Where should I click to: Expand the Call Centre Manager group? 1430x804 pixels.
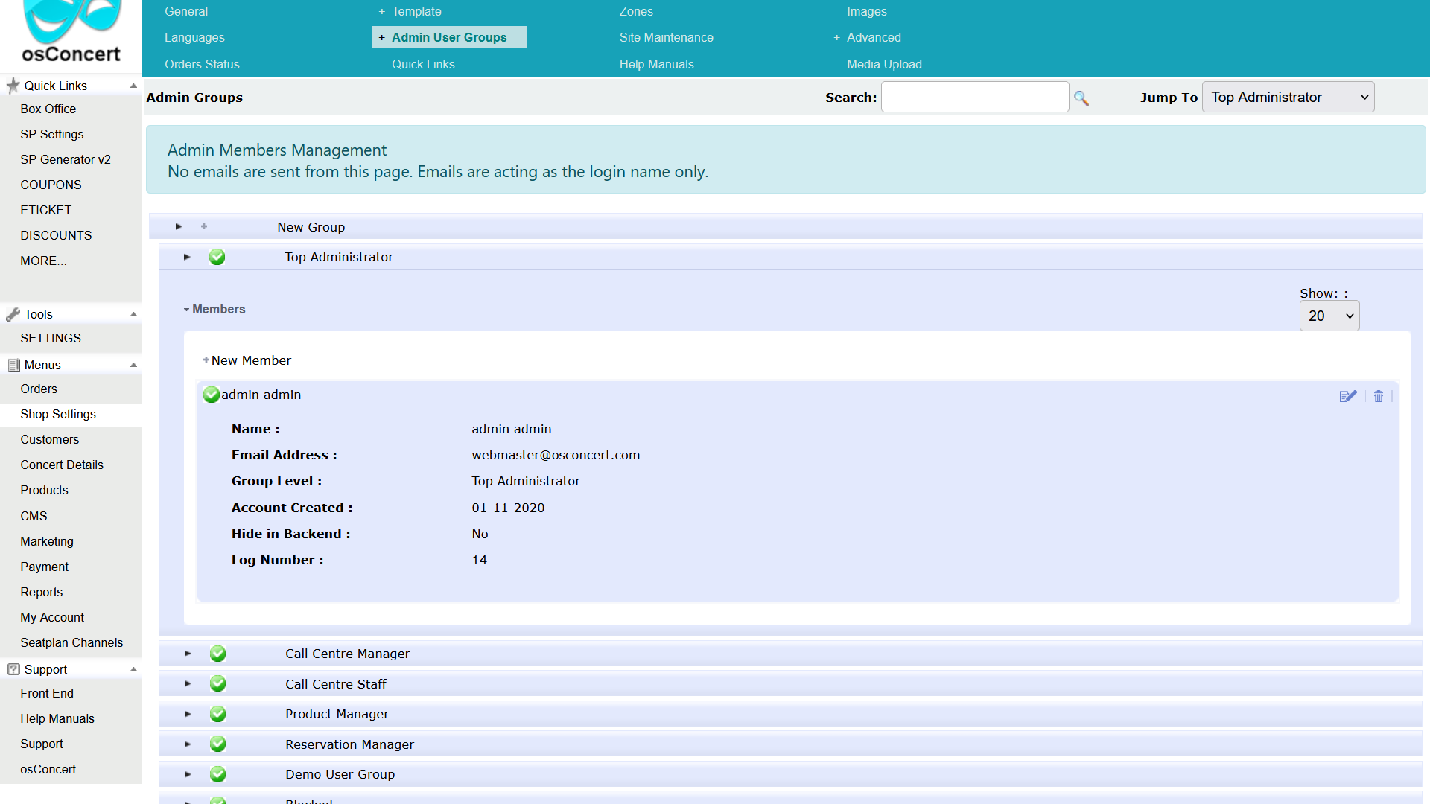188,654
